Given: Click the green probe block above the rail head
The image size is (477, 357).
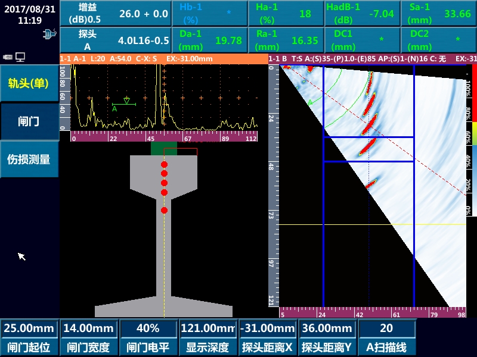Looking at the screenshot, I should 163,148.
